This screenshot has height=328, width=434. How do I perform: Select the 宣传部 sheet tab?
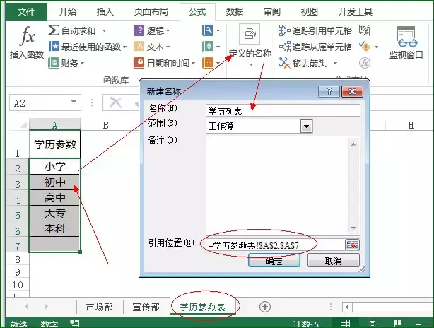coord(146,307)
